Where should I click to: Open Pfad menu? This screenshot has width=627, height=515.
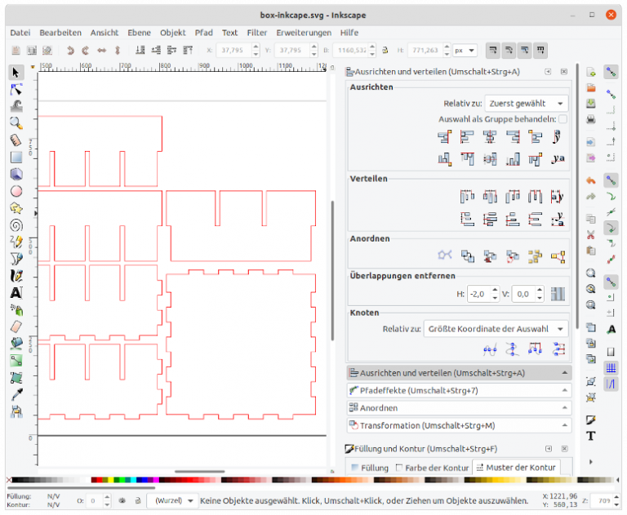(x=203, y=33)
